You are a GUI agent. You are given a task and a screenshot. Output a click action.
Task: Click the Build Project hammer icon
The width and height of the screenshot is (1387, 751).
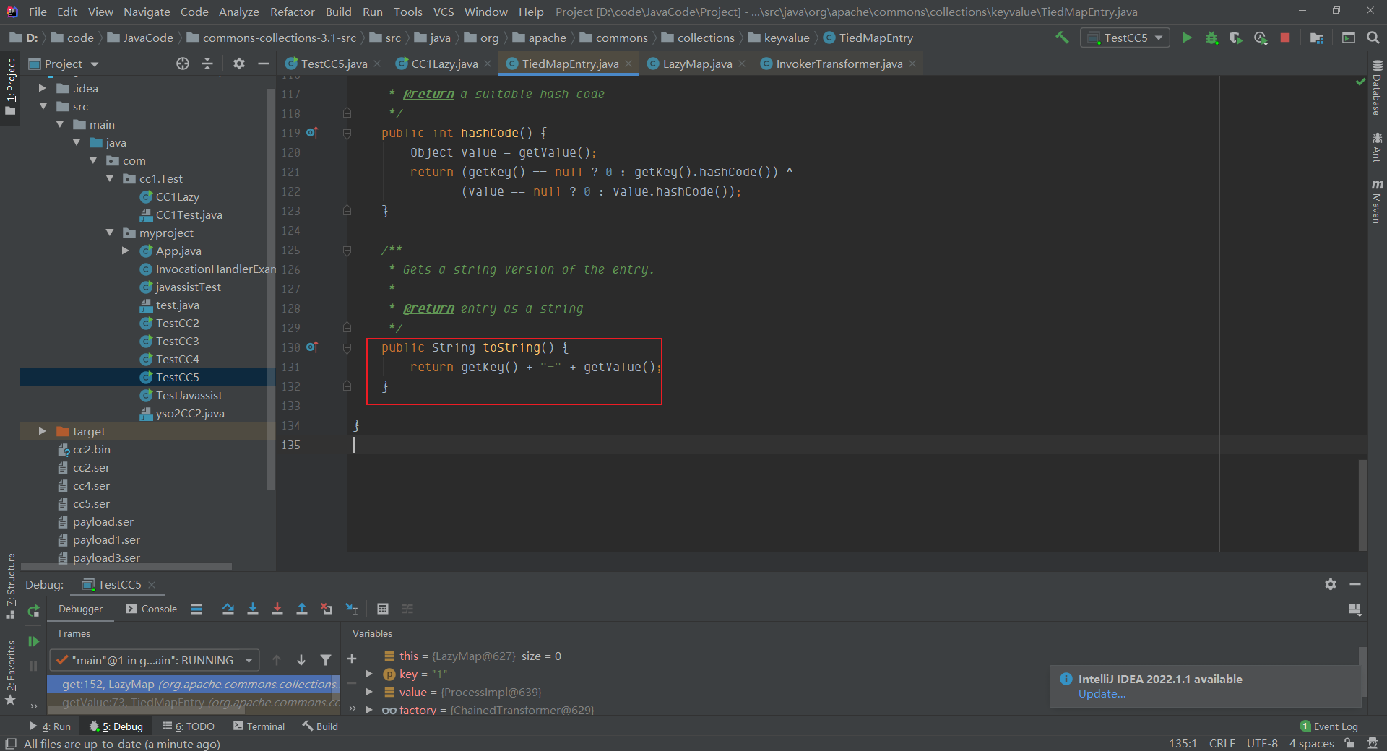(x=1062, y=38)
